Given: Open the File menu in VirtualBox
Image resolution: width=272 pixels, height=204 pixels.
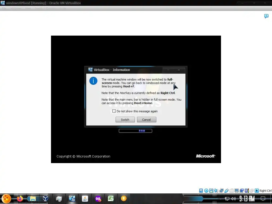Looking at the screenshot, I should tap(4, 8).
